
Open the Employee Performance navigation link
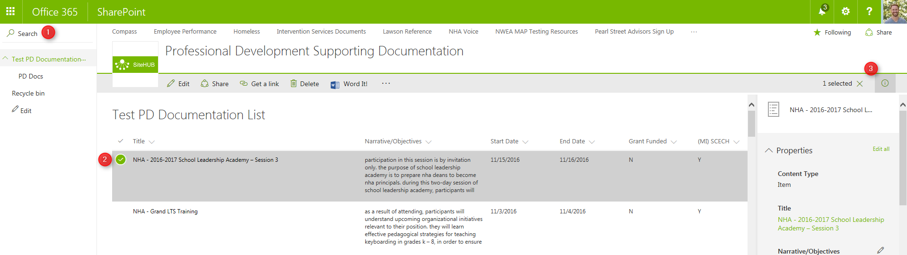click(185, 32)
